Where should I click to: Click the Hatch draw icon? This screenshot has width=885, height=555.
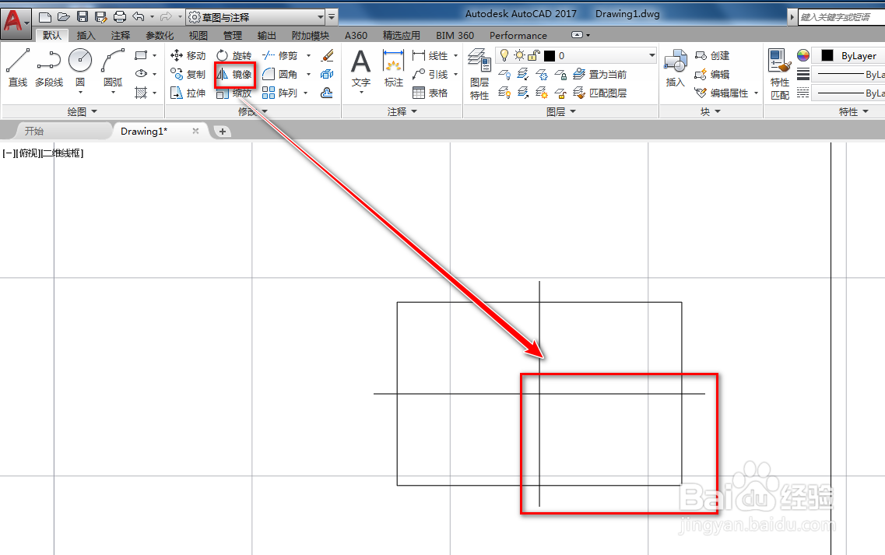tap(141, 92)
